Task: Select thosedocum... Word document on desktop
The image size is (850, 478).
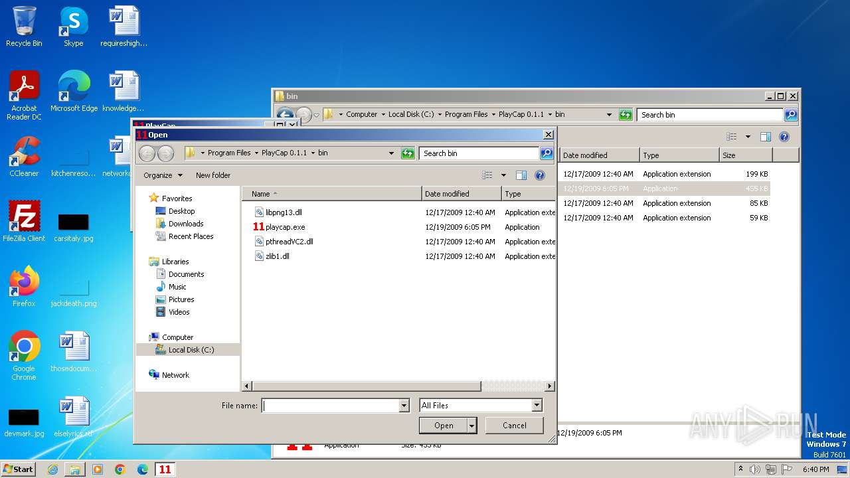Action: pos(73,352)
